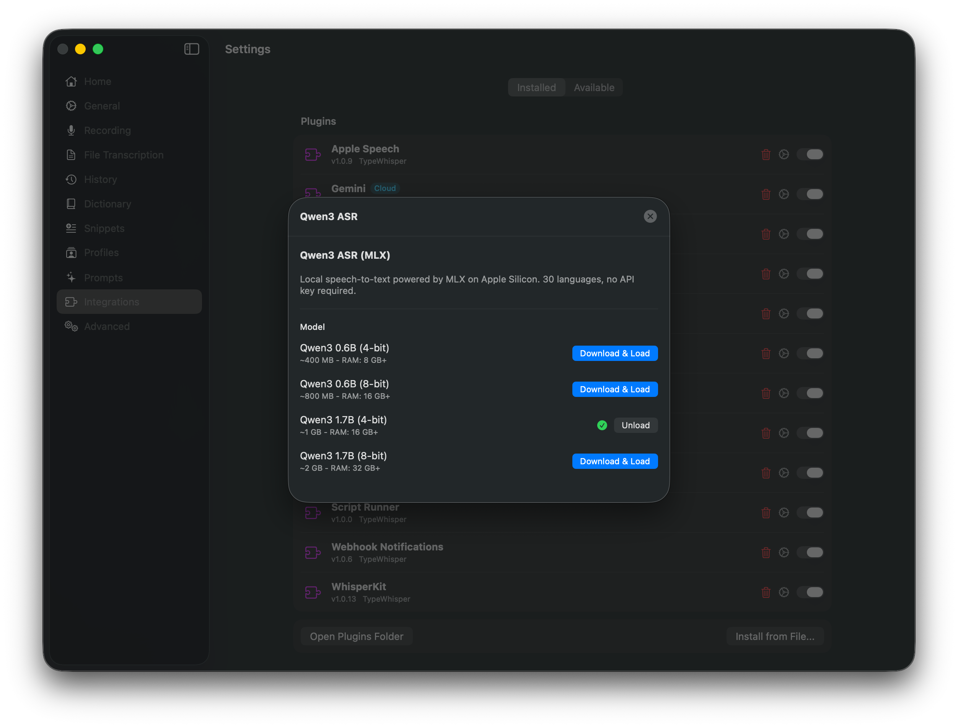The image size is (958, 728).
Task: Click the gear icon next to the Gemini plugin
Action: click(x=784, y=194)
